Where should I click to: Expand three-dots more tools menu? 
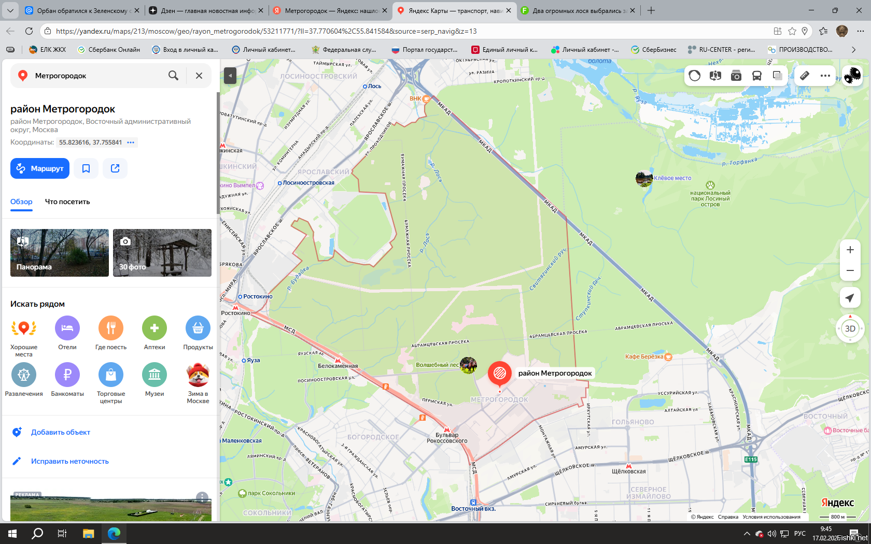tap(825, 76)
